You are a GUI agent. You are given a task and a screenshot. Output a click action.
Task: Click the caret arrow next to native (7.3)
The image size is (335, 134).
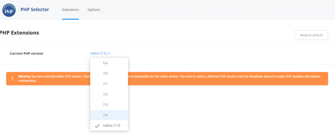tap(109, 54)
